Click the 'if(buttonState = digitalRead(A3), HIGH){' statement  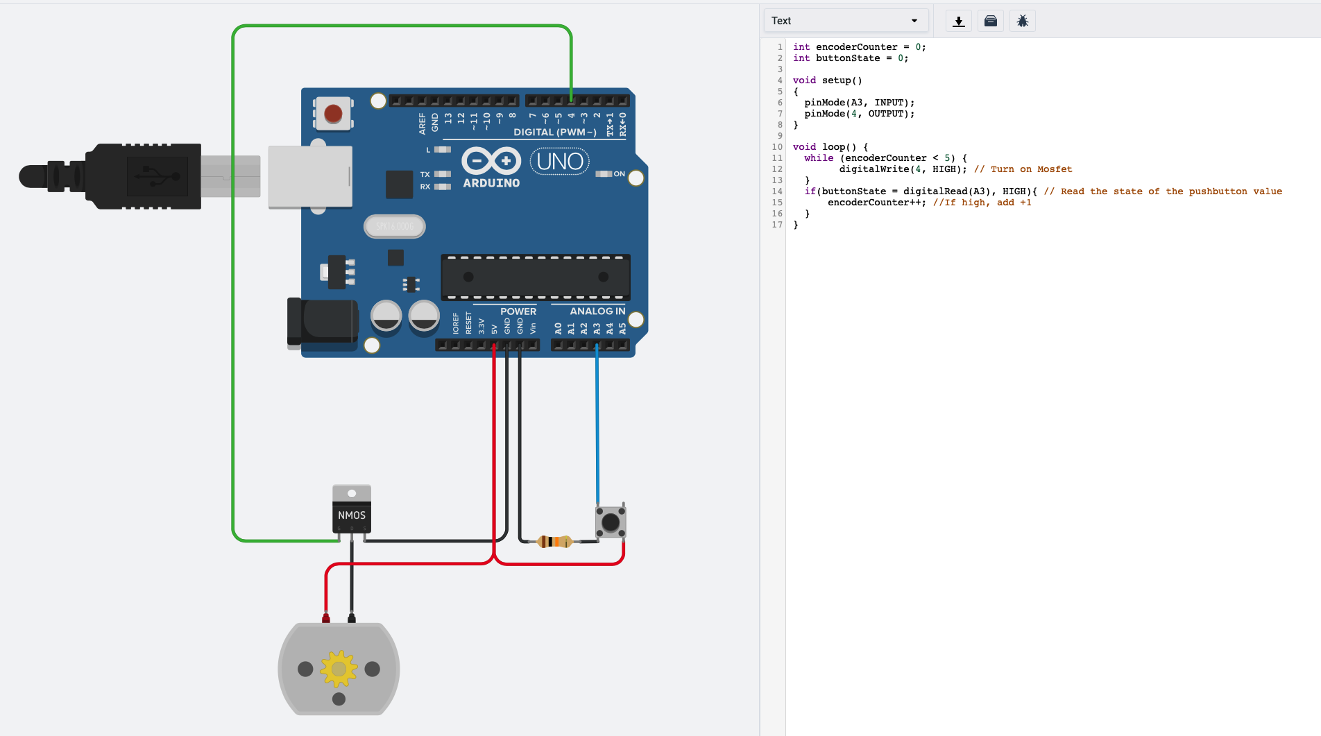921,191
